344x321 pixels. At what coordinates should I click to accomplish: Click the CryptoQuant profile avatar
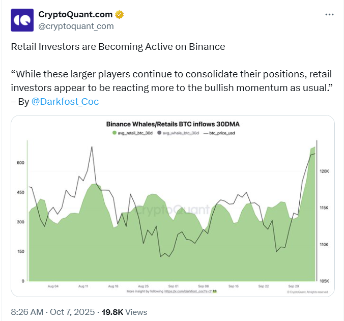(x=22, y=20)
